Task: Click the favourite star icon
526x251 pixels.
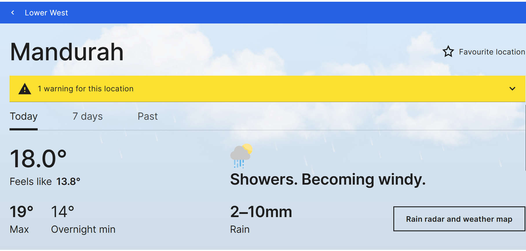Action: click(x=448, y=52)
